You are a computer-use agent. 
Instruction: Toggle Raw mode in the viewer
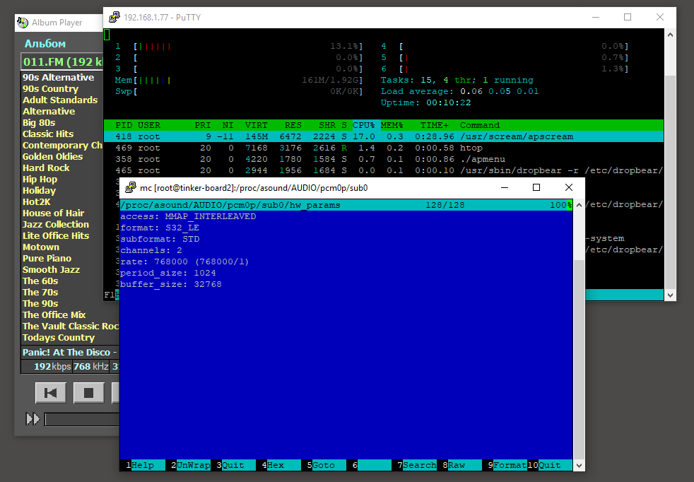pos(457,465)
